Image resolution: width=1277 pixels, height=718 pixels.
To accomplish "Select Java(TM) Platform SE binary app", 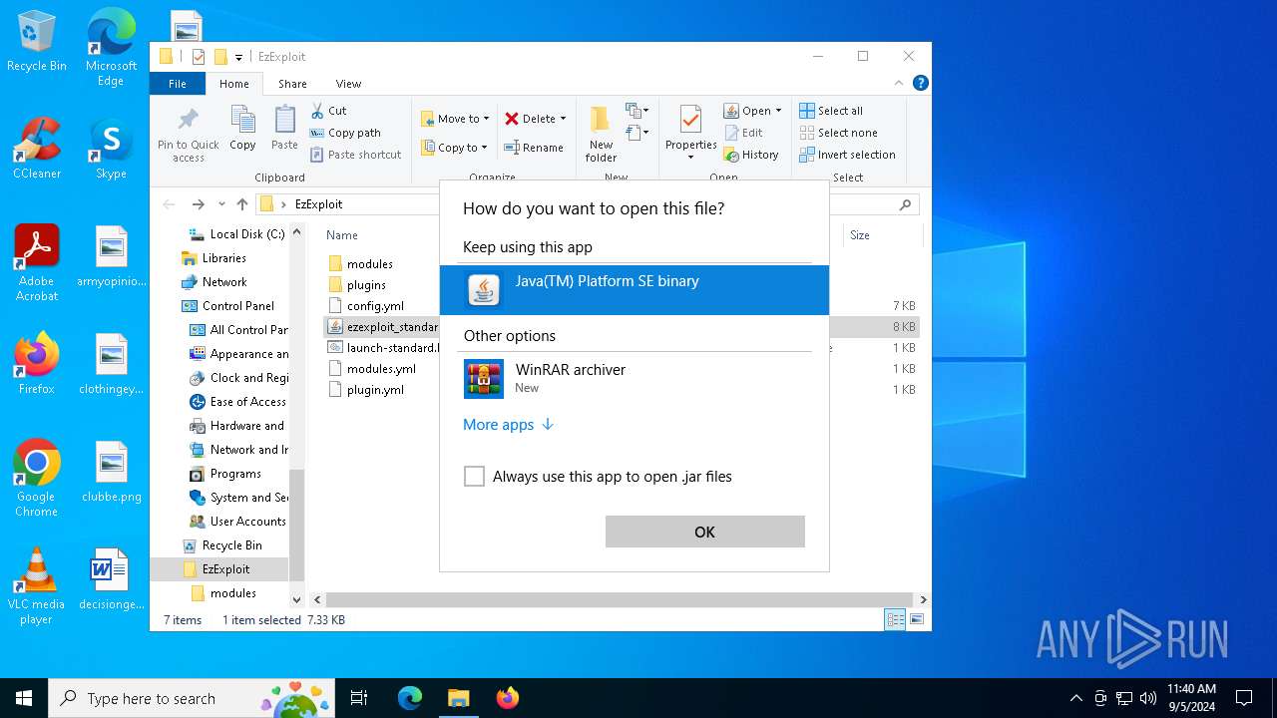I will [634, 290].
